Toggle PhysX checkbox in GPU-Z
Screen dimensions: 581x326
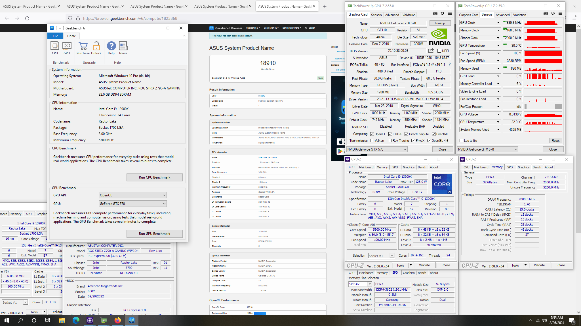[413, 141]
